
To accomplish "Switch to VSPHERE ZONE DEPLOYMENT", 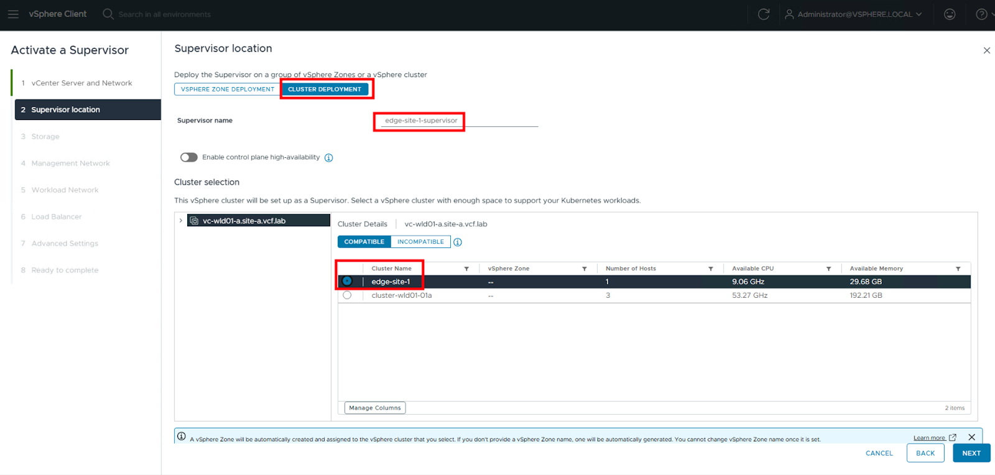I will pos(228,89).
